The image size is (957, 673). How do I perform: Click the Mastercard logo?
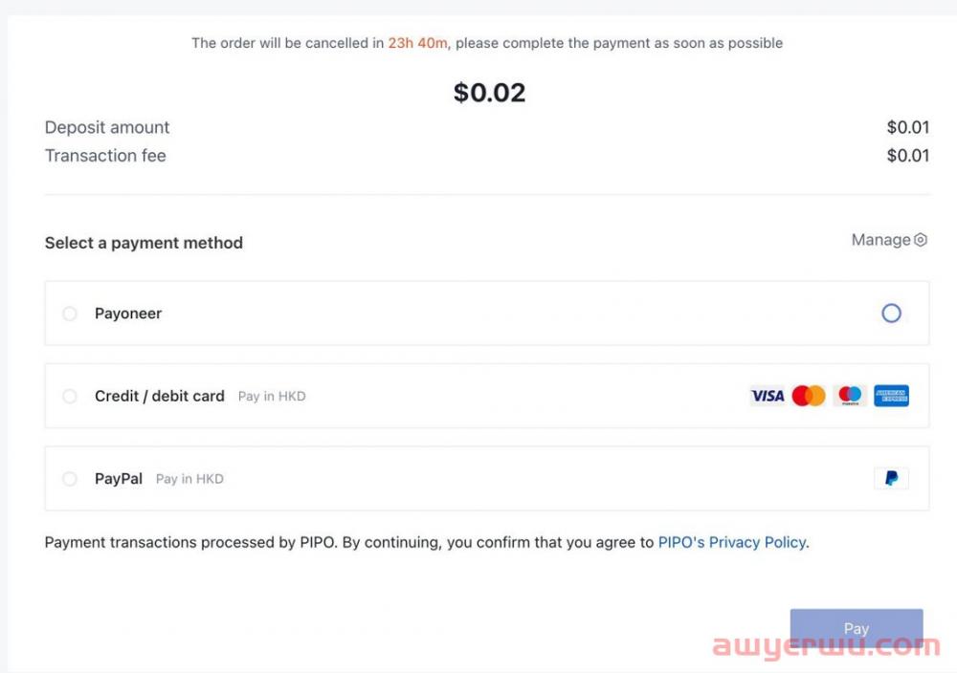tap(809, 396)
